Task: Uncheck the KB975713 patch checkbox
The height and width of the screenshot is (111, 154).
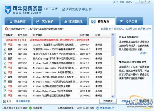Action: (5, 63)
